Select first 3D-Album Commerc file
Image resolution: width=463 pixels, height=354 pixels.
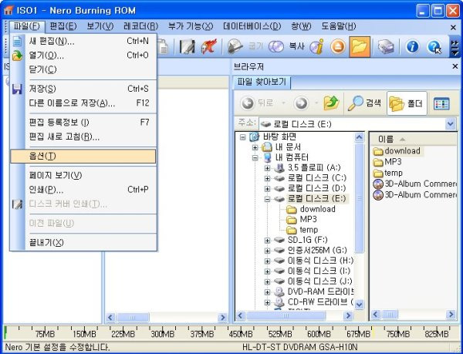pyautogui.click(x=414, y=184)
